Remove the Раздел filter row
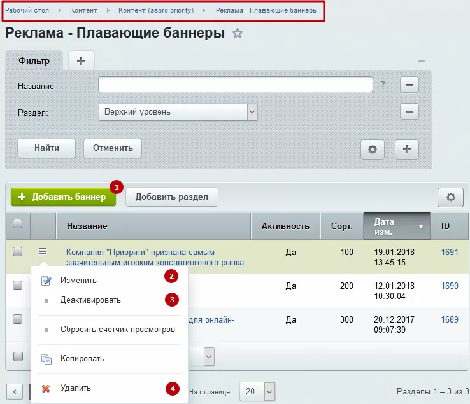This screenshot has height=404, width=470. tap(409, 112)
